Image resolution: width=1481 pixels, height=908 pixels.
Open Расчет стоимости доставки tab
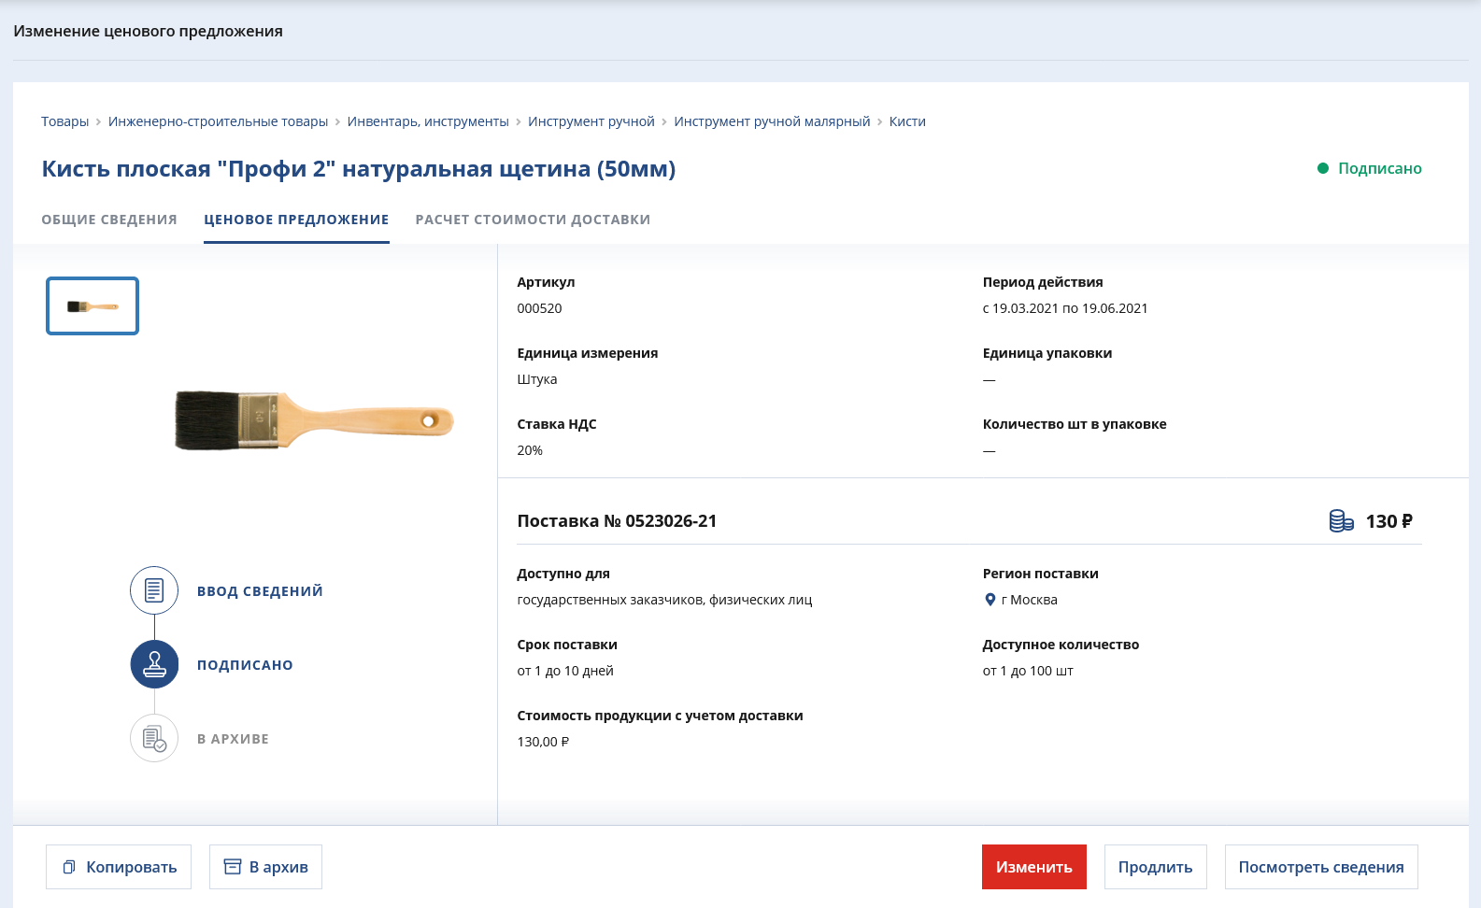click(x=533, y=220)
